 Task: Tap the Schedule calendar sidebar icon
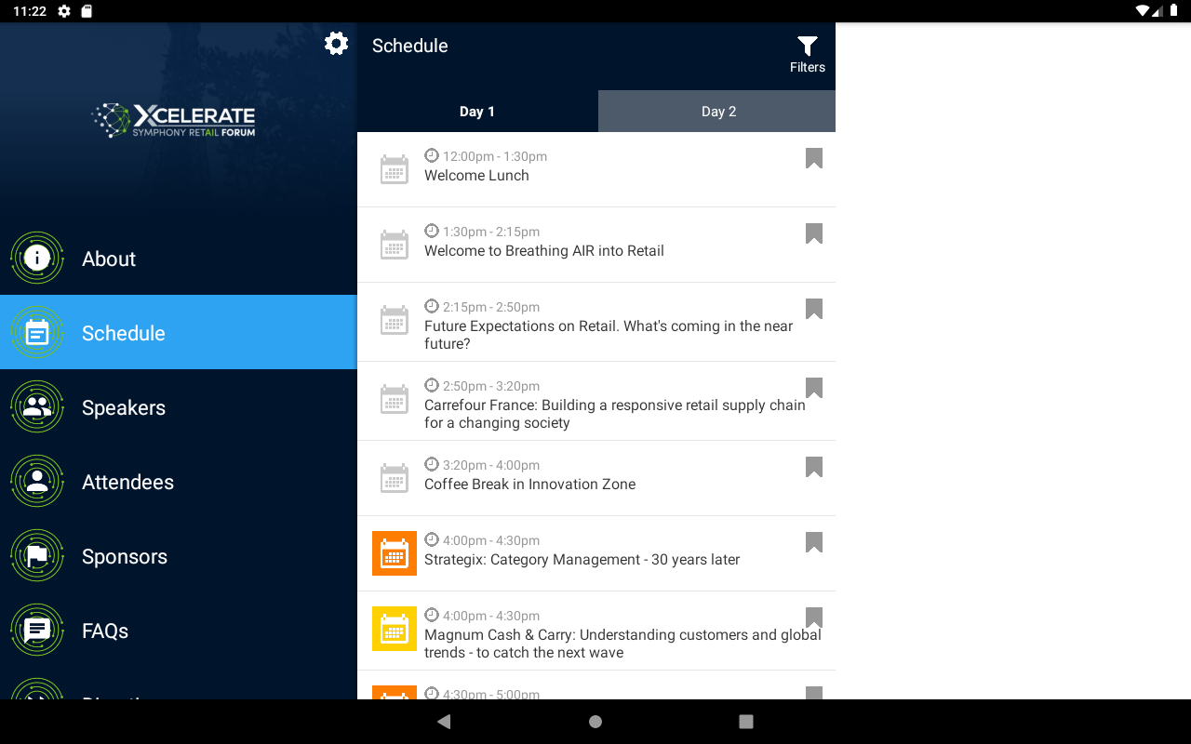(37, 333)
